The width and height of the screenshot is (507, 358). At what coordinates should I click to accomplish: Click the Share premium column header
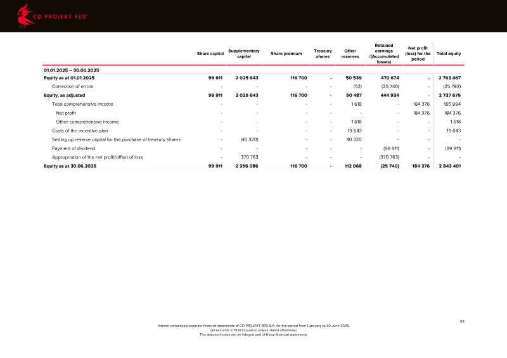click(286, 54)
